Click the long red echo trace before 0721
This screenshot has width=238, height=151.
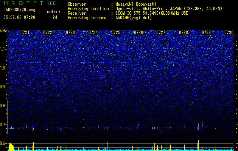[x=11, y=128]
